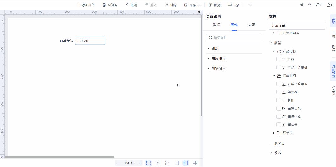Check the 销售目标 checkbox
This screenshot has height=167, width=336.
[279, 108]
